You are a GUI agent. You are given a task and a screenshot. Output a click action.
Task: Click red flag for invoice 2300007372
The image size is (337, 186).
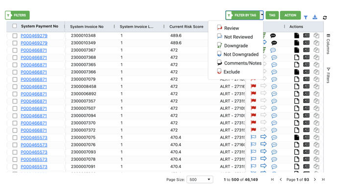click(253, 130)
